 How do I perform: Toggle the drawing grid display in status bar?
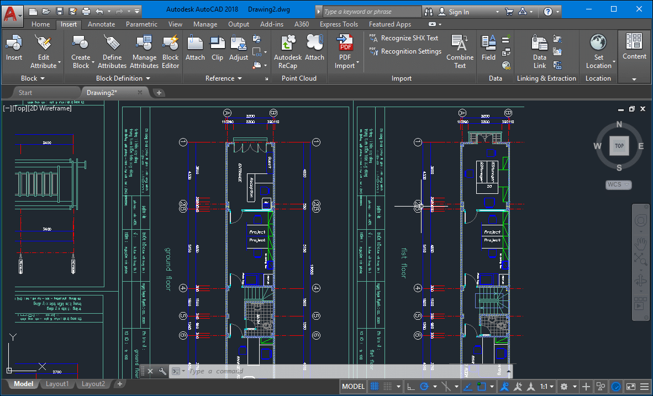click(375, 387)
